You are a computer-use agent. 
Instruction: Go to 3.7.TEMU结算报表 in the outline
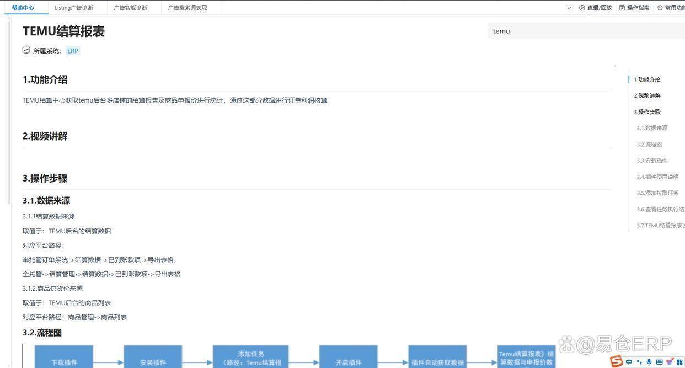[660, 226]
